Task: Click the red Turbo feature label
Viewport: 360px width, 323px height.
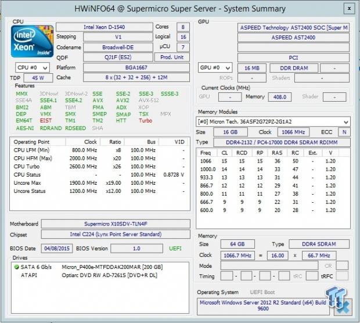Action: click(145, 121)
